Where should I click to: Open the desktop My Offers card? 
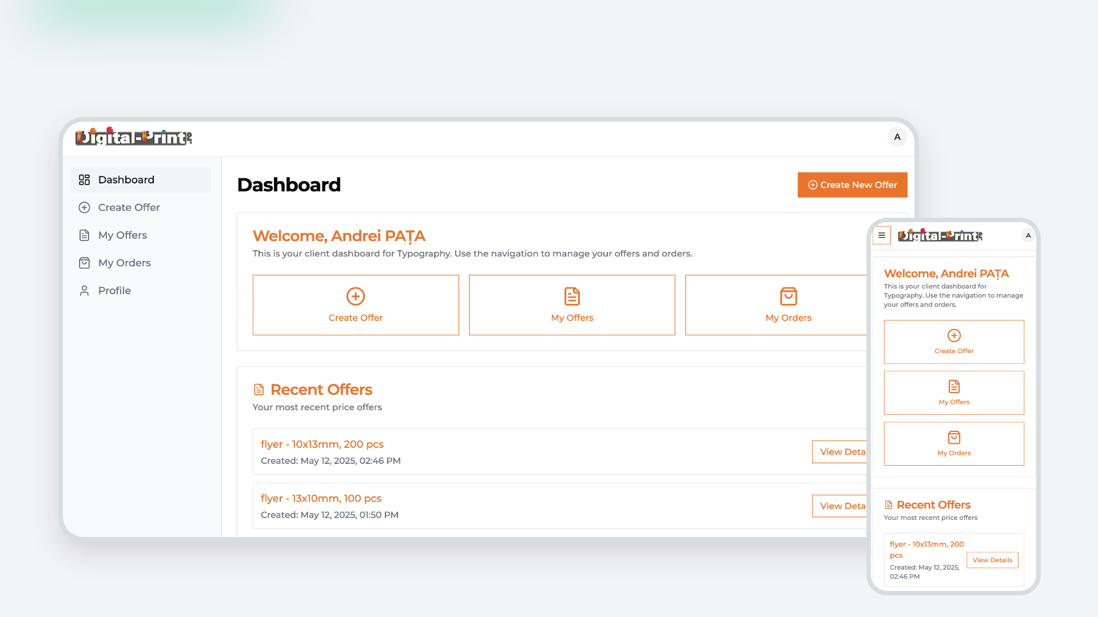pos(572,305)
